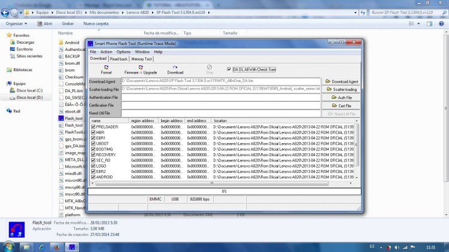This screenshot has height=252, width=449.
Task: Open the Options menu
Action: (123, 52)
